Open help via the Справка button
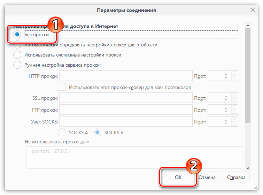263x195 pixels. [x=236, y=177]
